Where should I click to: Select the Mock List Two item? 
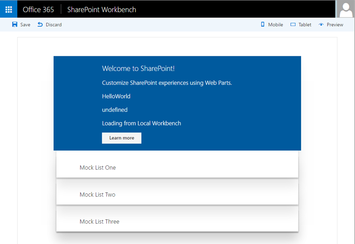click(177, 192)
